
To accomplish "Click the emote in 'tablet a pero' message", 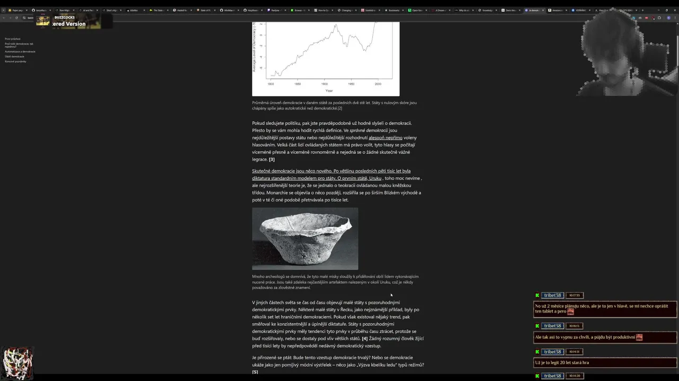I will tap(571, 312).
